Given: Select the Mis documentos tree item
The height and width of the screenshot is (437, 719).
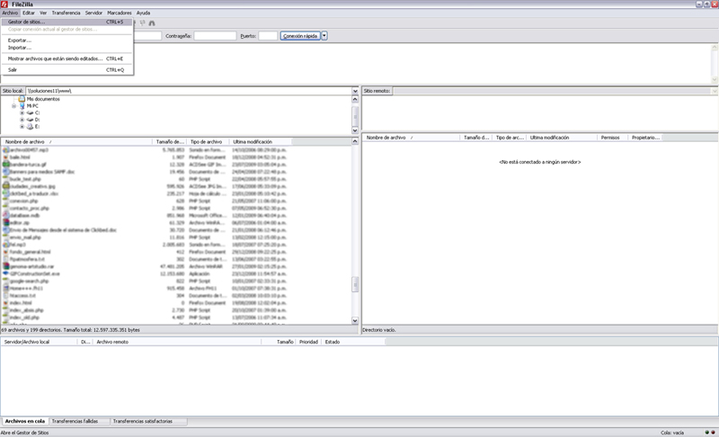Looking at the screenshot, I should (43, 99).
